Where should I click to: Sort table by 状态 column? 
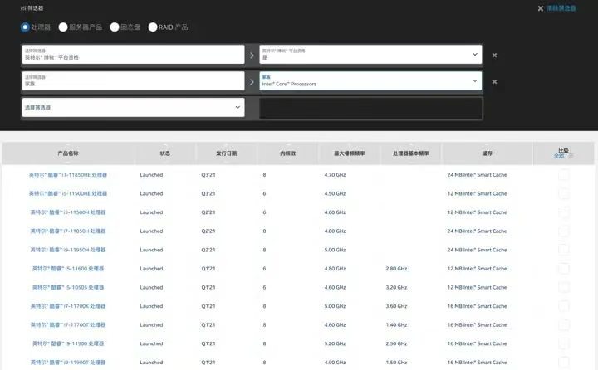point(164,153)
